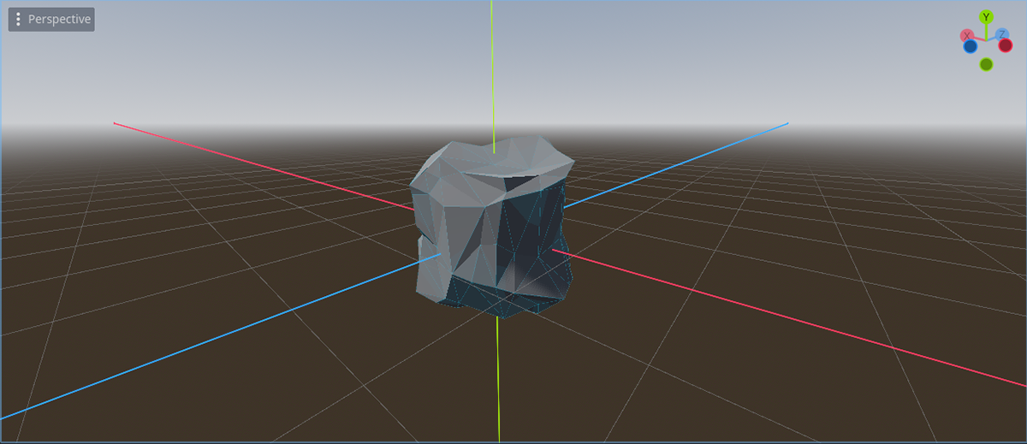Click the light blue Z axis gizmo handle
Image resolution: width=1027 pixels, height=444 pixels.
point(1001,34)
